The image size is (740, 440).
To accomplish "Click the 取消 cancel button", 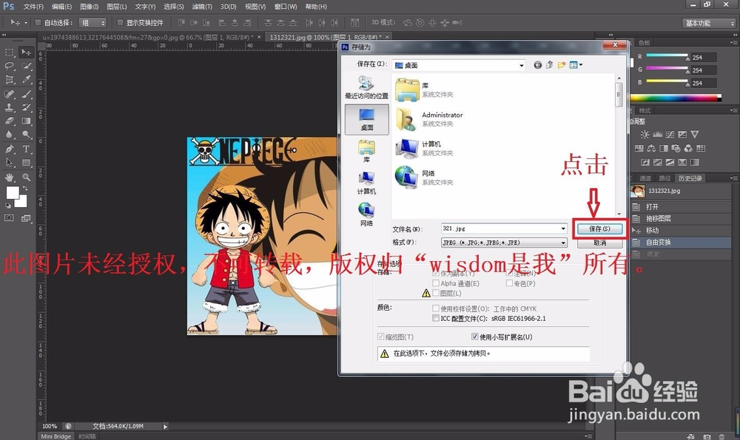I will 599,243.
